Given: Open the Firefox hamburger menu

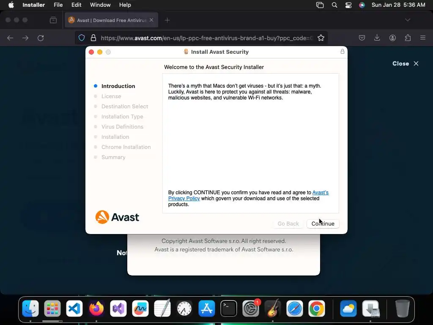Looking at the screenshot, I should 423,38.
